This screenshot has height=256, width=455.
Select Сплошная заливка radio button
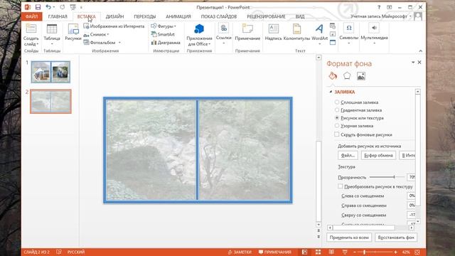tap(336, 102)
